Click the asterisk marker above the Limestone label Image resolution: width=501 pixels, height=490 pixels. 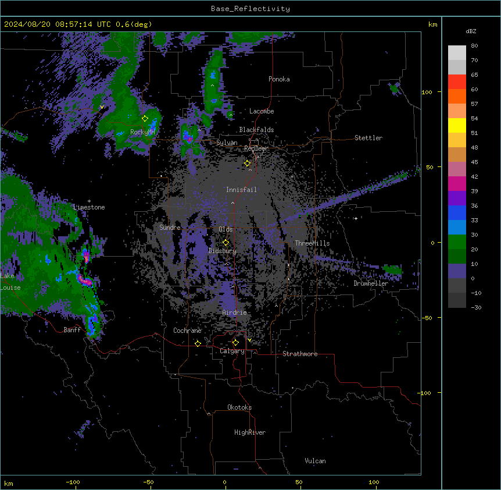(89, 201)
